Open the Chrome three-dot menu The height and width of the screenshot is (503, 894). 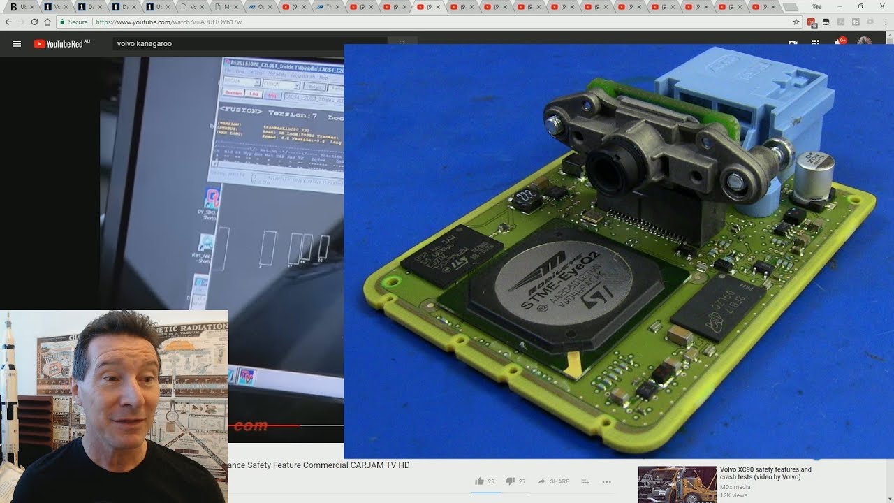click(x=886, y=22)
